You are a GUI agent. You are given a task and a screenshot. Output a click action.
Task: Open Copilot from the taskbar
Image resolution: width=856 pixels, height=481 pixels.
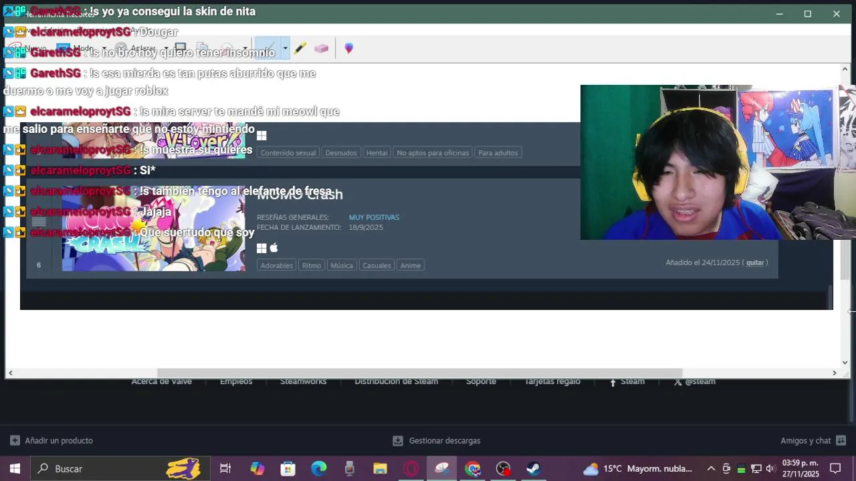tap(257, 469)
